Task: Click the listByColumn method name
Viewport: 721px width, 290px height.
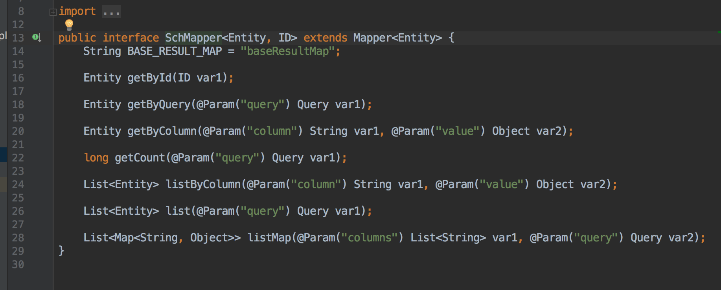Action: [203, 185]
